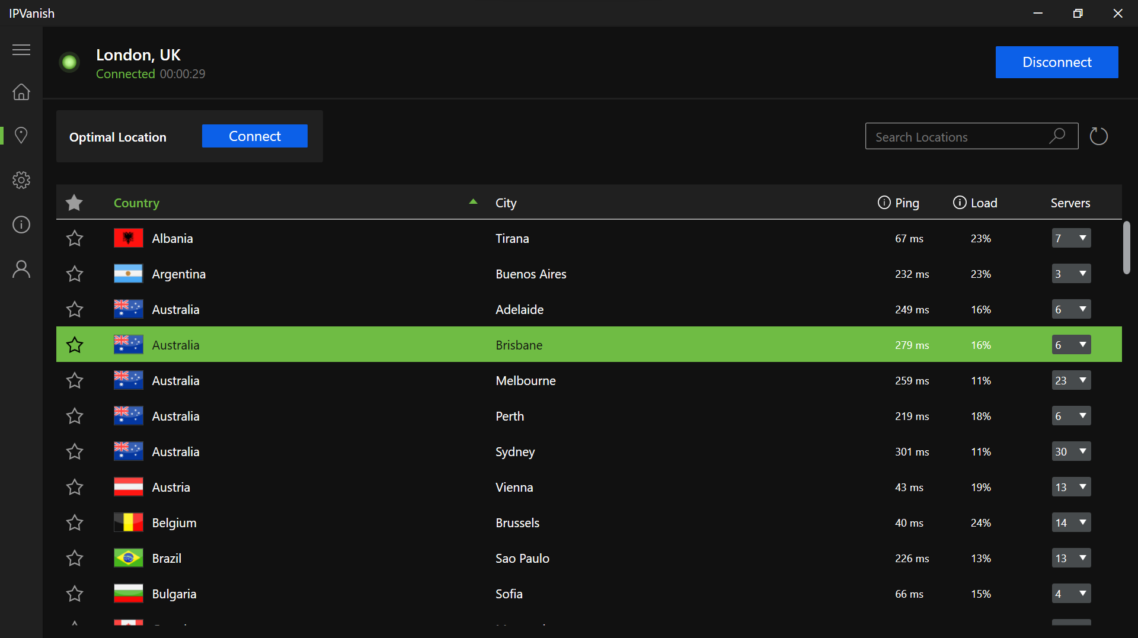Show Load info tooltip icon
The image size is (1138, 638).
click(959, 203)
